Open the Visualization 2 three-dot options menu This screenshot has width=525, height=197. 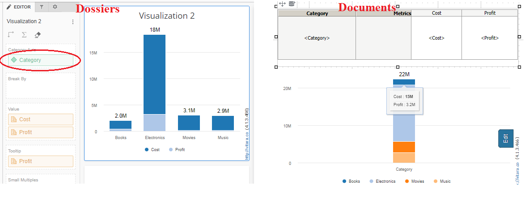(x=73, y=21)
